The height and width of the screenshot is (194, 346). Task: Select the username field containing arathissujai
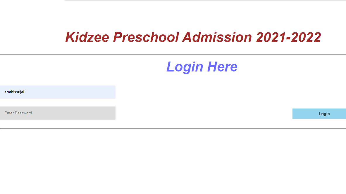click(x=58, y=92)
